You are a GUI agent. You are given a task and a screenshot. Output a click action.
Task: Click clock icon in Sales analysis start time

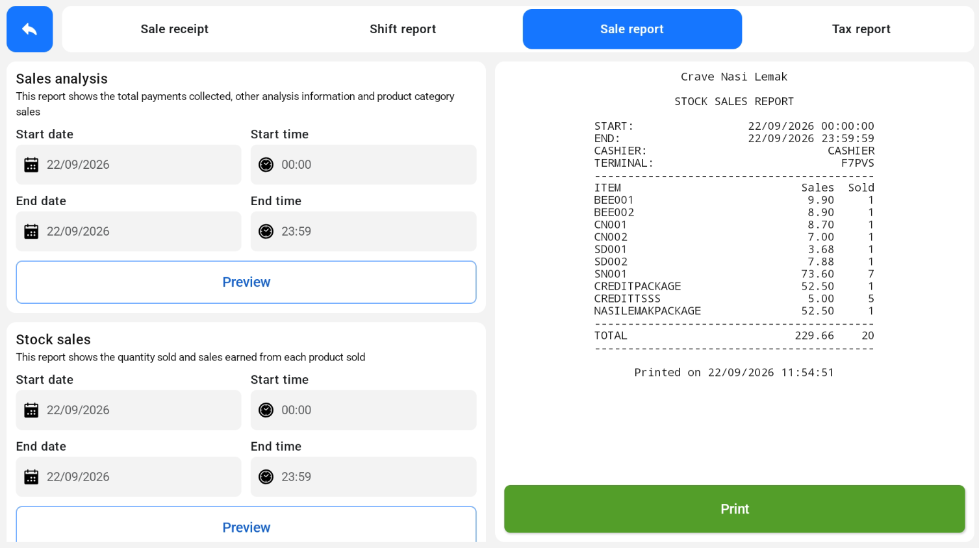point(266,165)
